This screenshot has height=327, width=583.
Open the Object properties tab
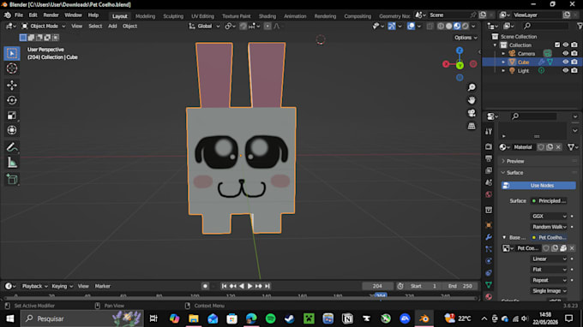pyautogui.click(x=489, y=225)
